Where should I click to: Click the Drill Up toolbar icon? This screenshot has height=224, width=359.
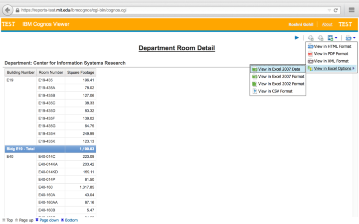[321, 38]
